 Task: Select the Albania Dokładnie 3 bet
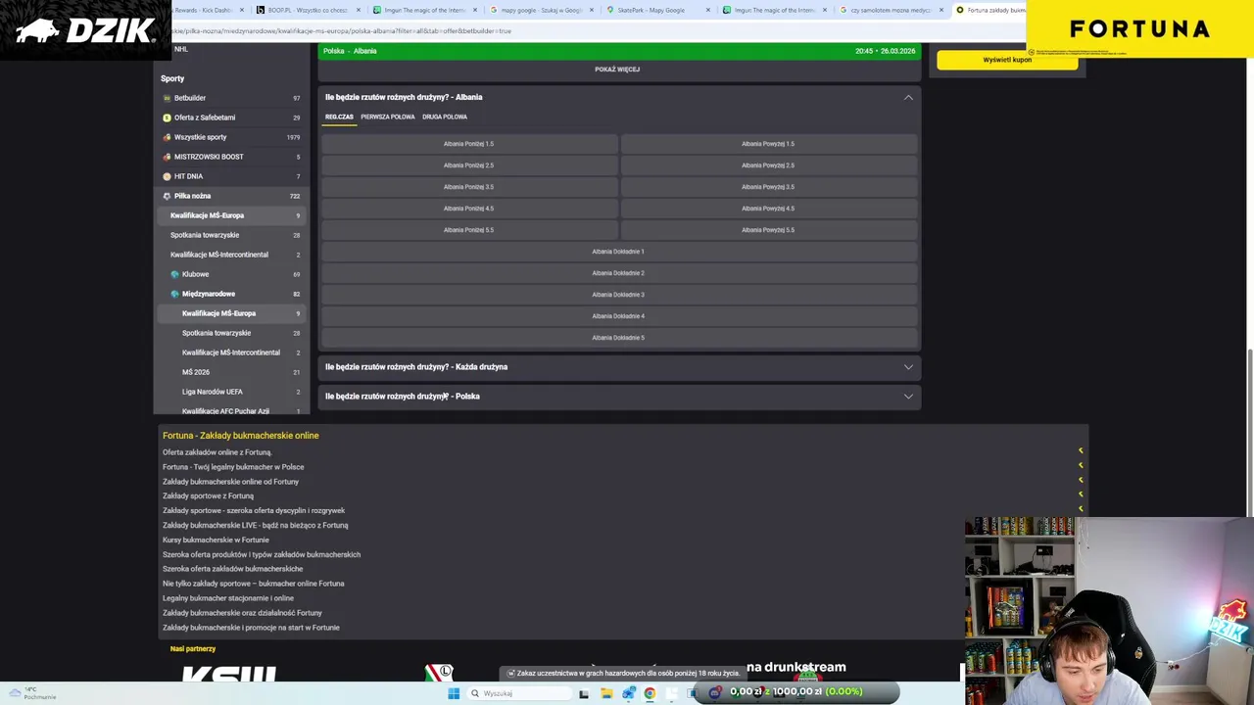tap(618, 295)
